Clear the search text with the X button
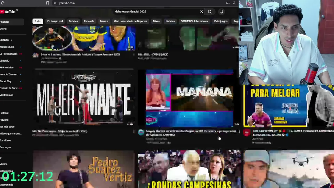 (x=201, y=11)
